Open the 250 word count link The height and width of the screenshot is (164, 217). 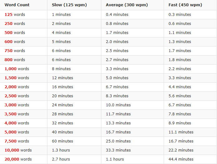pos(8,24)
